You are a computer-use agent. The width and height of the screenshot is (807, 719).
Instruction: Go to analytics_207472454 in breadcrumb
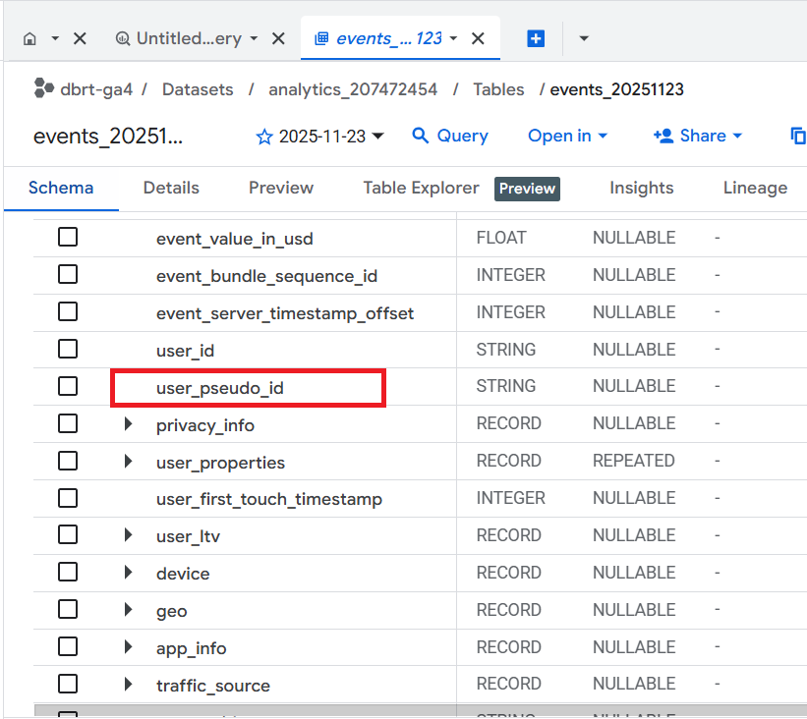point(353,89)
